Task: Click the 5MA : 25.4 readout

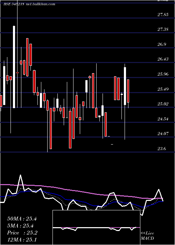Action: click(20, 226)
